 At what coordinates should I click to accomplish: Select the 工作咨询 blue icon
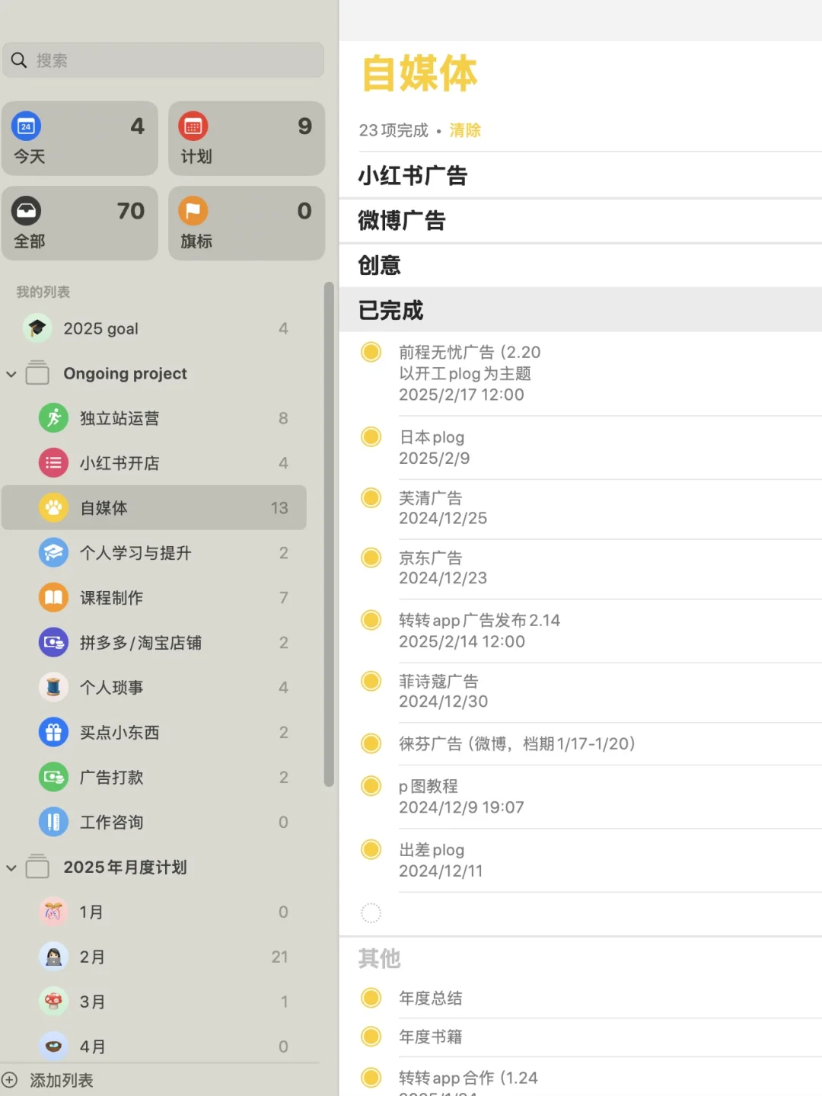click(x=53, y=823)
